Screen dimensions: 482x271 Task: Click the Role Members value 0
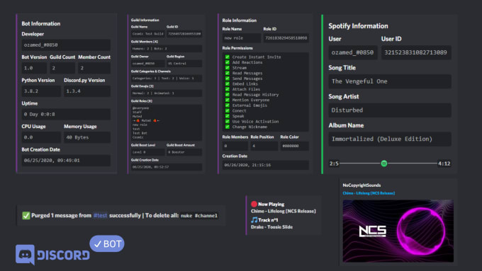click(235, 146)
